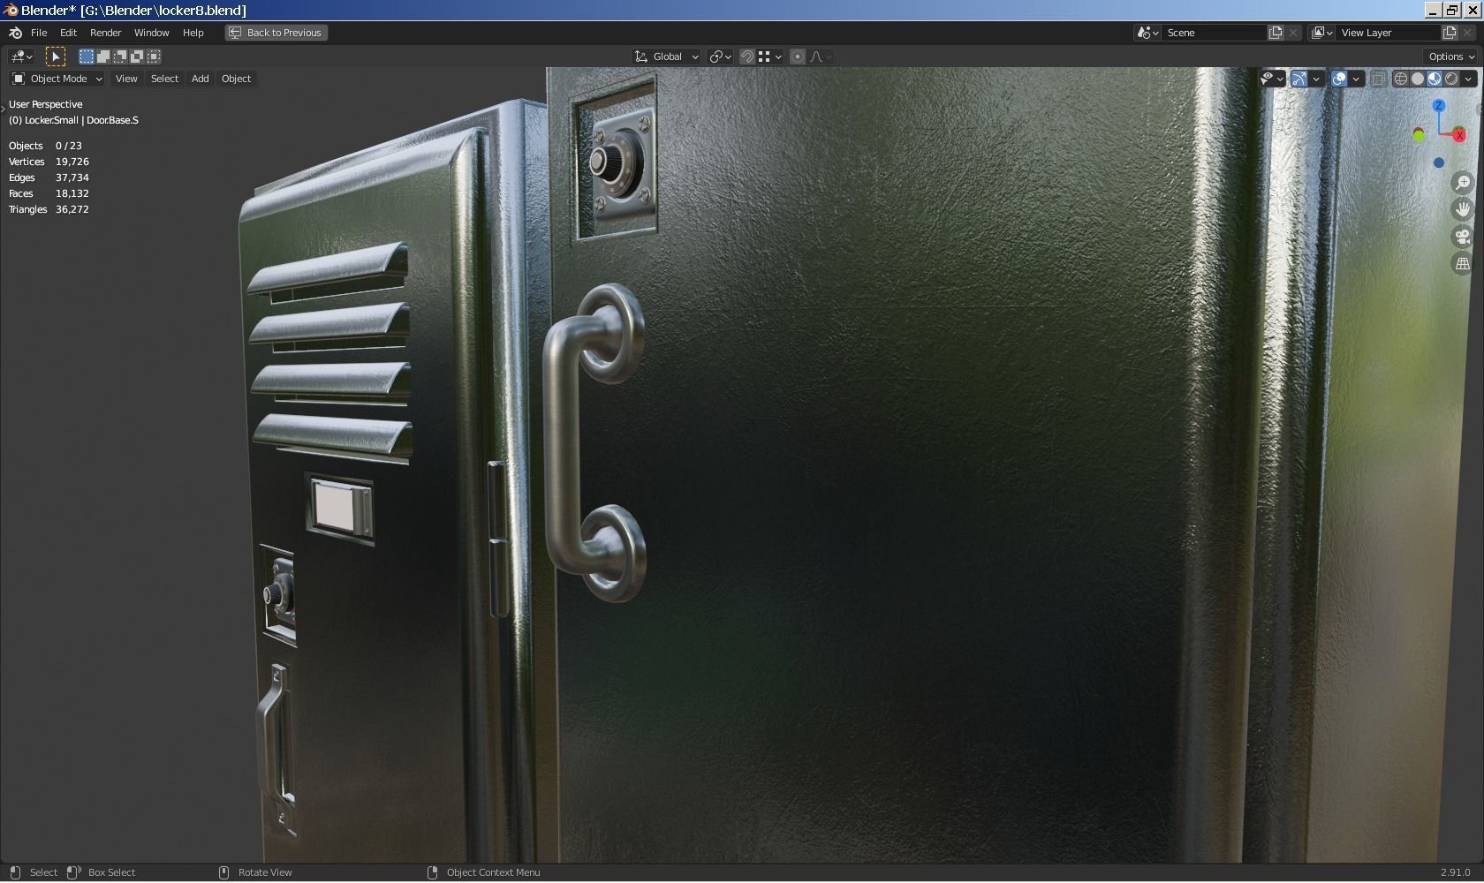The height and width of the screenshot is (883, 1484).
Task: Activate snapping magnet icon
Action: click(746, 56)
